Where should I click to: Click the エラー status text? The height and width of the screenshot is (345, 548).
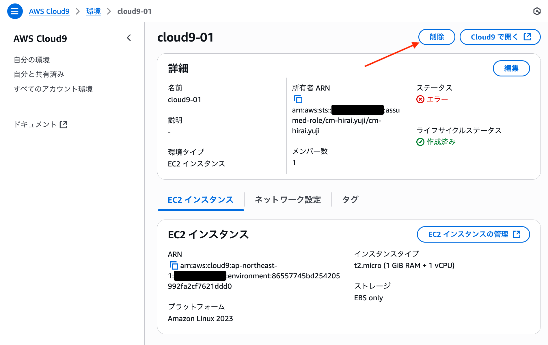pyautogui.click(x=437, y=99)
